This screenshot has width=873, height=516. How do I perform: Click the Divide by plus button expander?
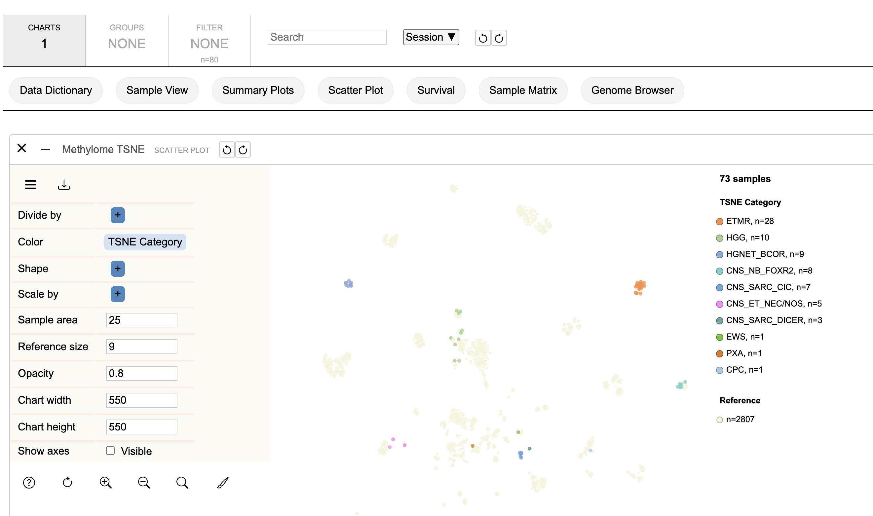pyautogui.click(x=118, y=214)
